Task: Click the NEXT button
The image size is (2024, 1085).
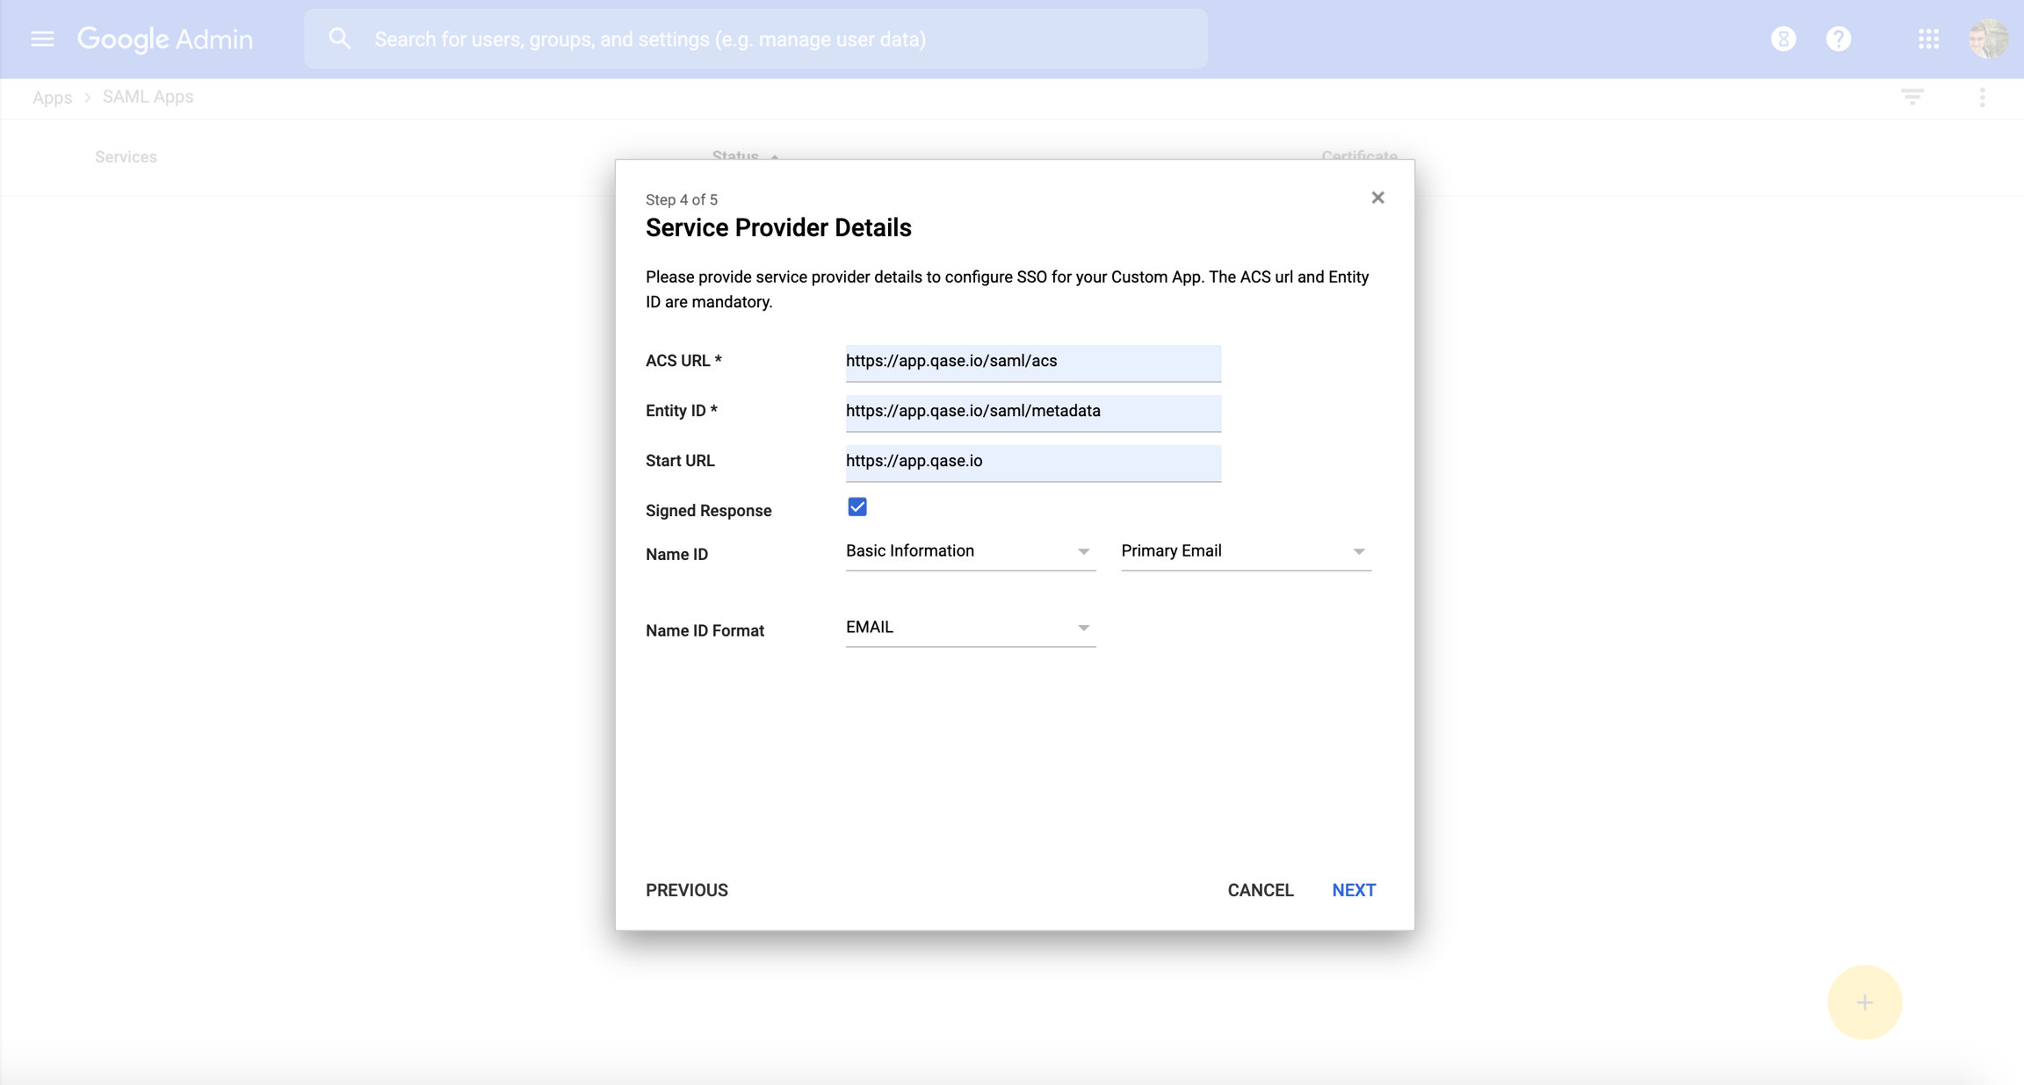Action: click(1354, 890)
